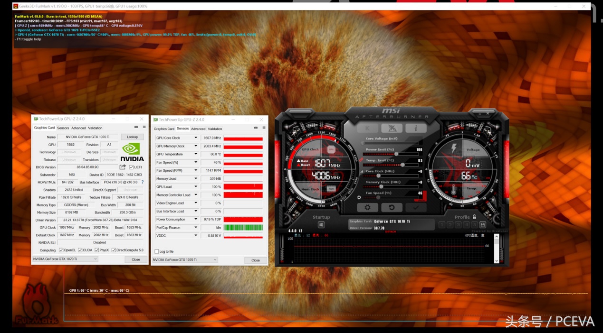Image resolution: width=603 pixels, height=333 pixels.
Task: Toggle voltage sync link icon beside Power Limit
Action: click(362, 160)
